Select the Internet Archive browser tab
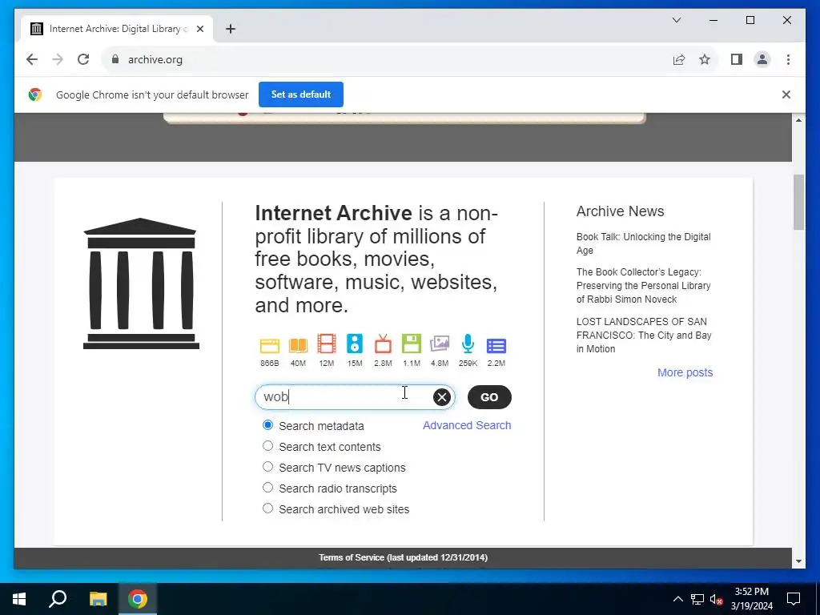This screenshot has height=615, width=820. 116,30
